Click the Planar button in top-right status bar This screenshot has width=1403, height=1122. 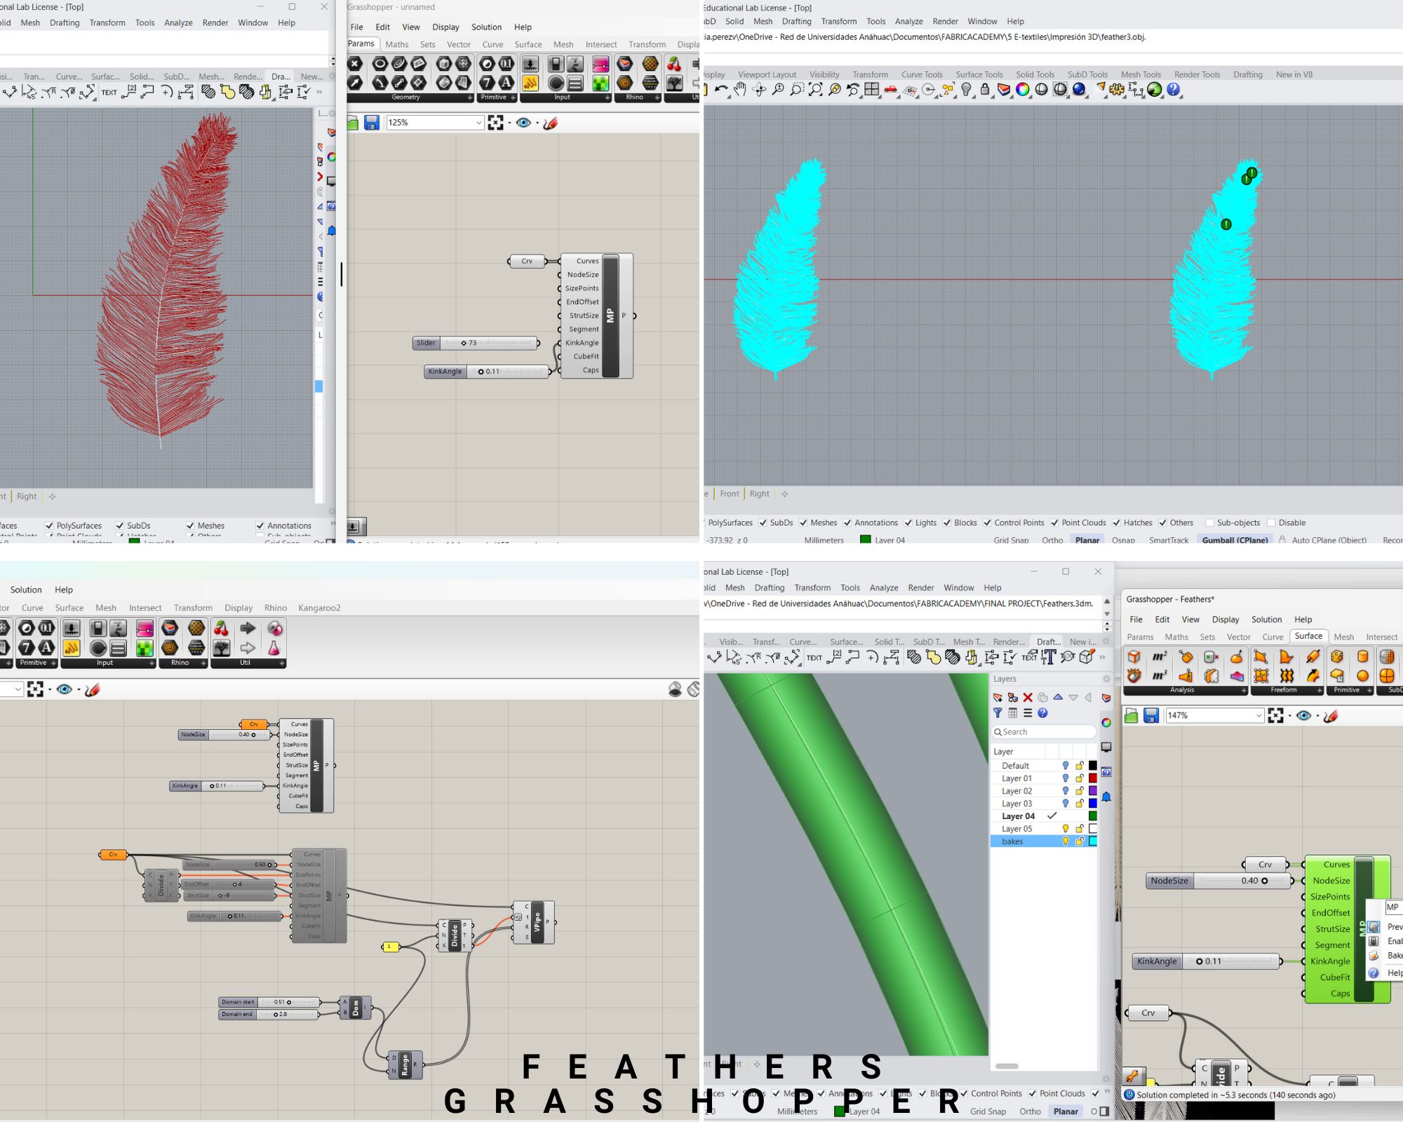(1087, 540)
